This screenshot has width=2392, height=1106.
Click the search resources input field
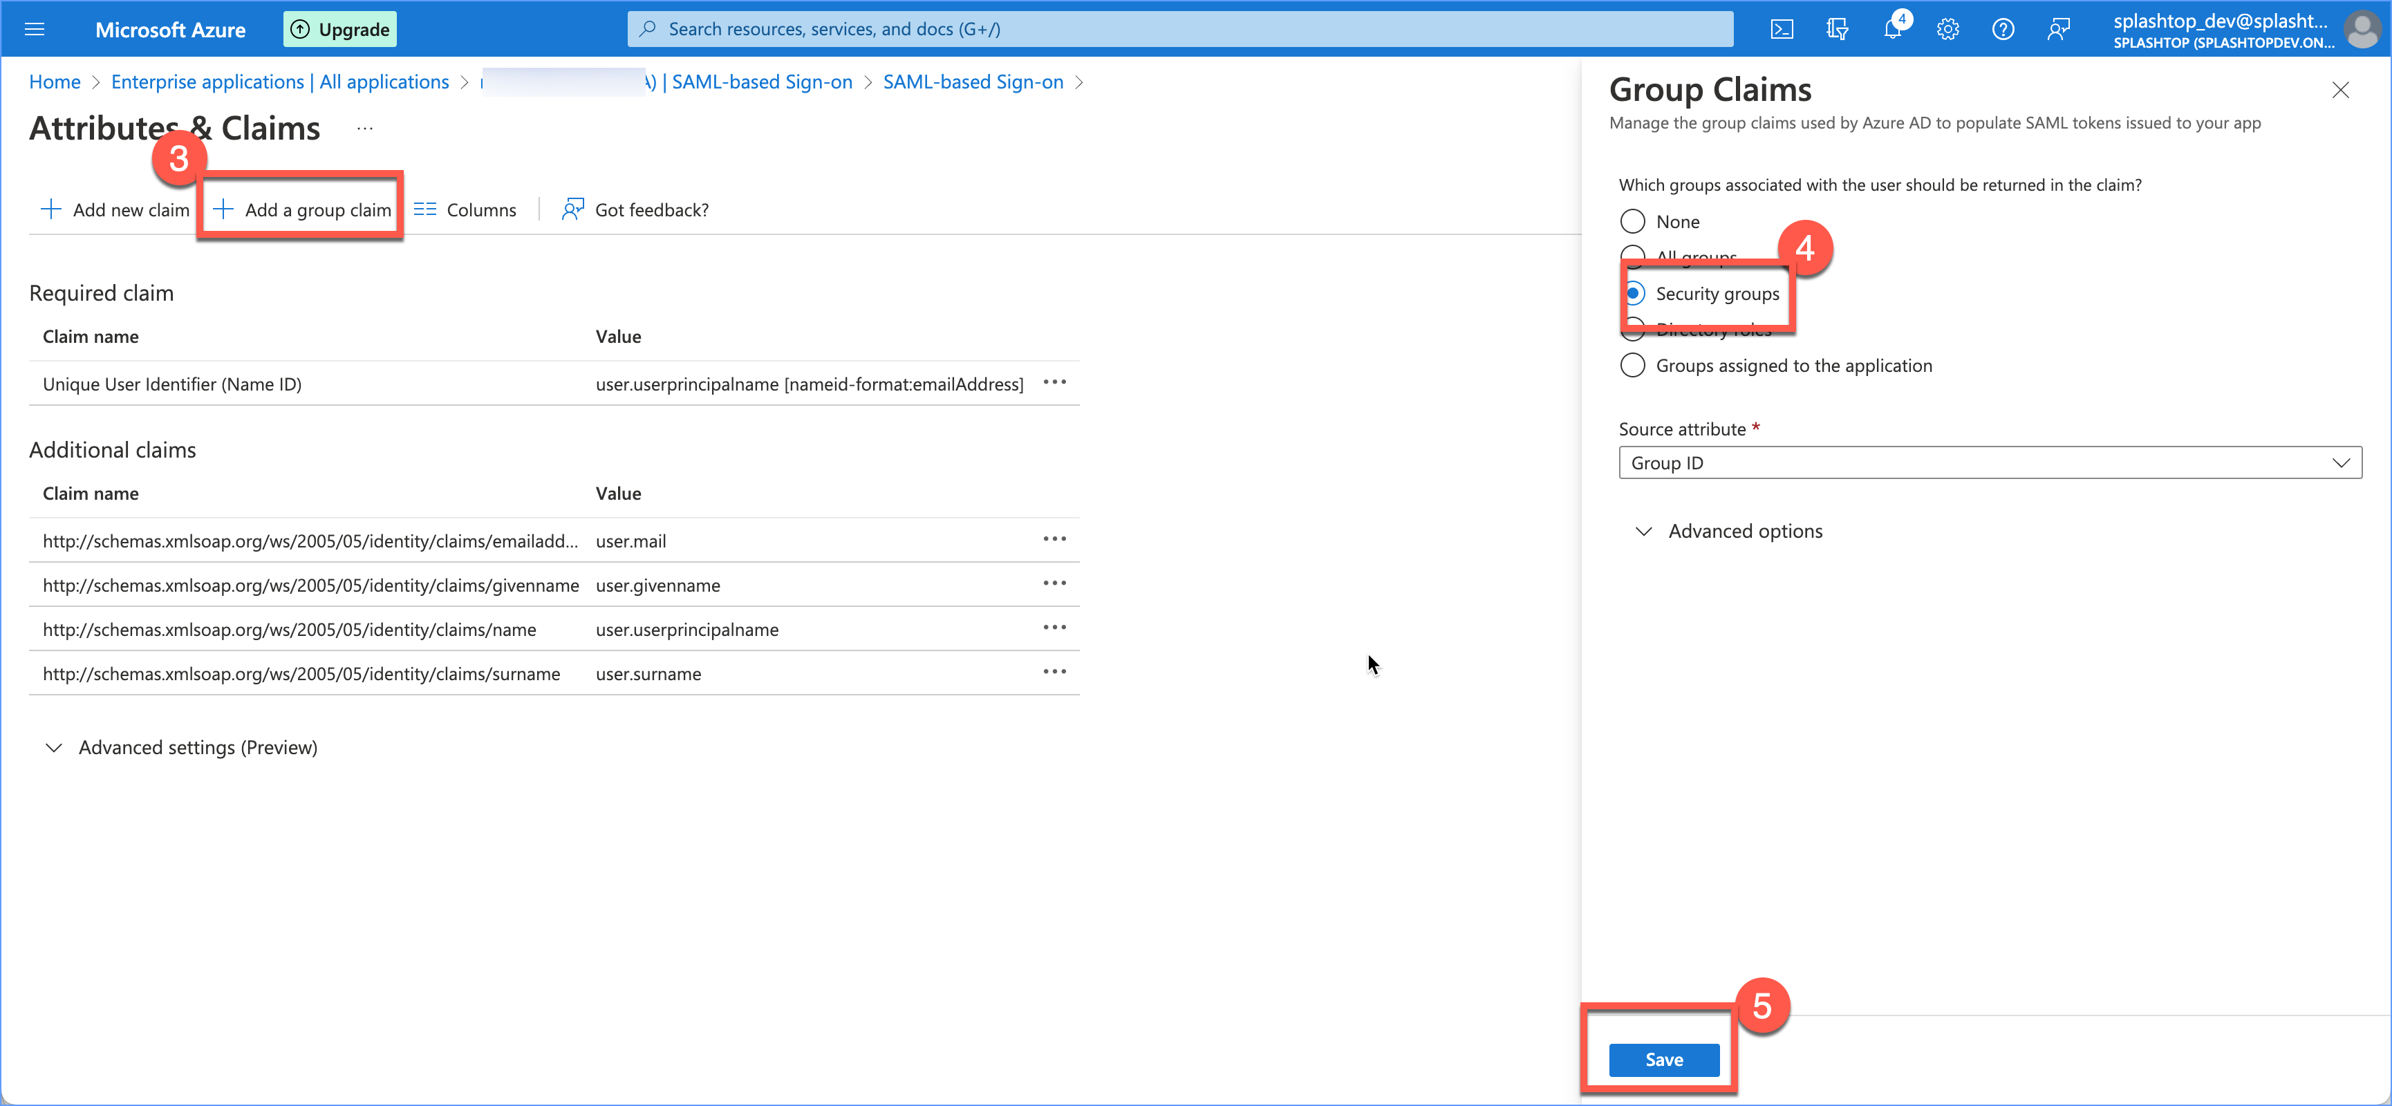[1179, 29]
